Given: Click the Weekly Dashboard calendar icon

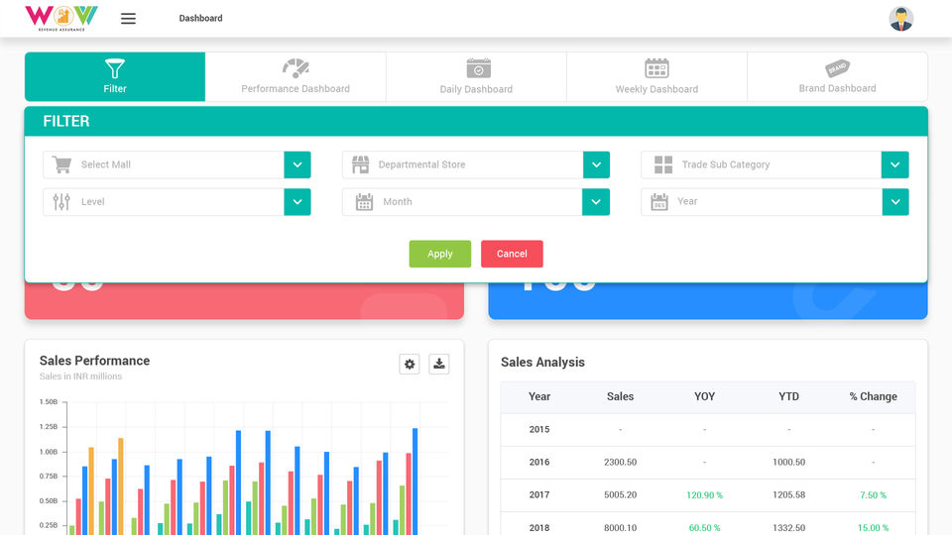Looking at the screenshot, I should click(x=656, y=68).
